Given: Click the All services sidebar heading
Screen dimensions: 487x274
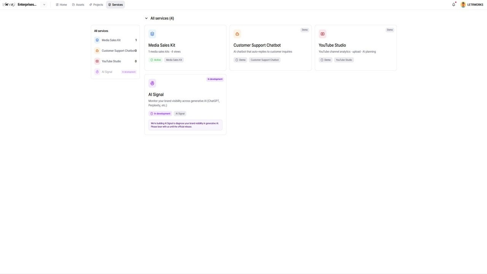Looking at the screenshot, I should click(x=101, y=31).
